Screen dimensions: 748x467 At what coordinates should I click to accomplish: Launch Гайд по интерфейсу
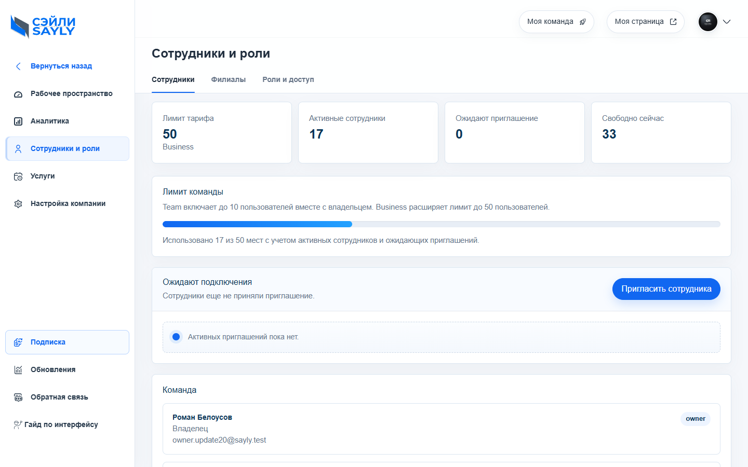pos(68,425)
